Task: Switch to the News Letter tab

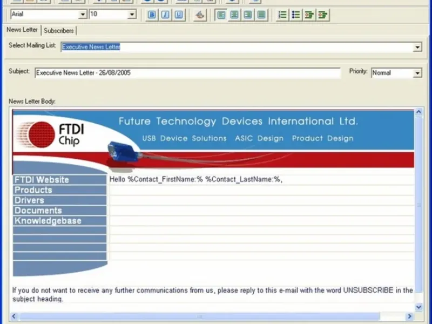Action: [x=22, y=30]
